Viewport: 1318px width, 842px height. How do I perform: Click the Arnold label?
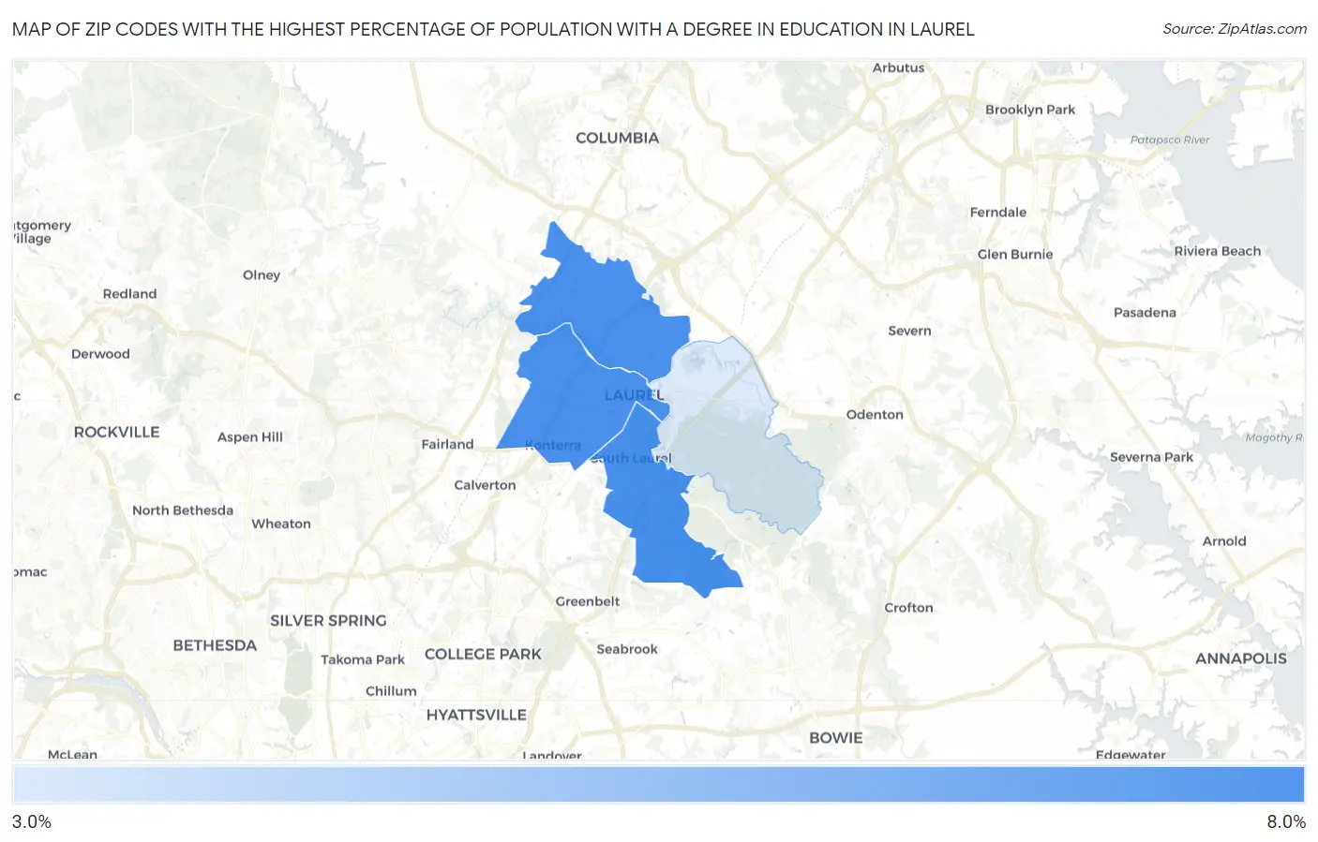[1224, 541]
